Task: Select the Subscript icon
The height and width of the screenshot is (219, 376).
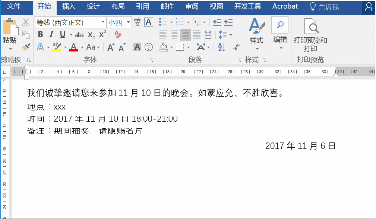Action: click(x=91, y=35)
